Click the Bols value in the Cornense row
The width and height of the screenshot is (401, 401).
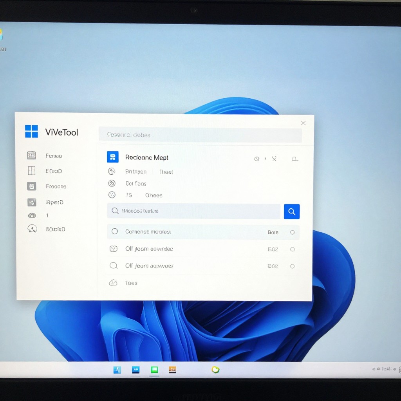click(273, 232)
